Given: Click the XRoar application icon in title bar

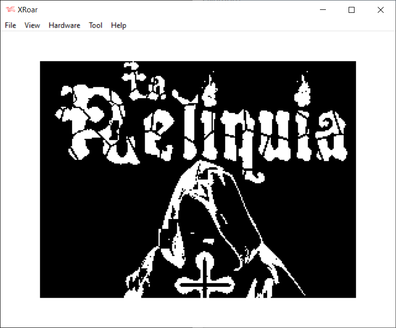Looking at the screenshot, I should (x=10, y=9).
